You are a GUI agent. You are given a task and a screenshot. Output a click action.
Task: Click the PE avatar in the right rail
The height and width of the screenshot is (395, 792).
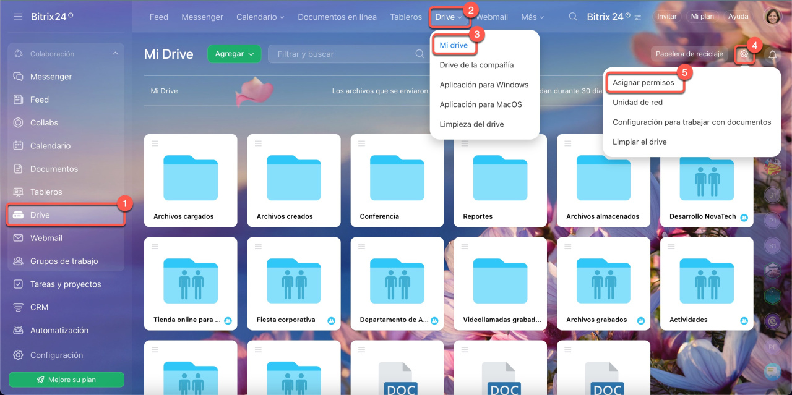coord(772,347)
